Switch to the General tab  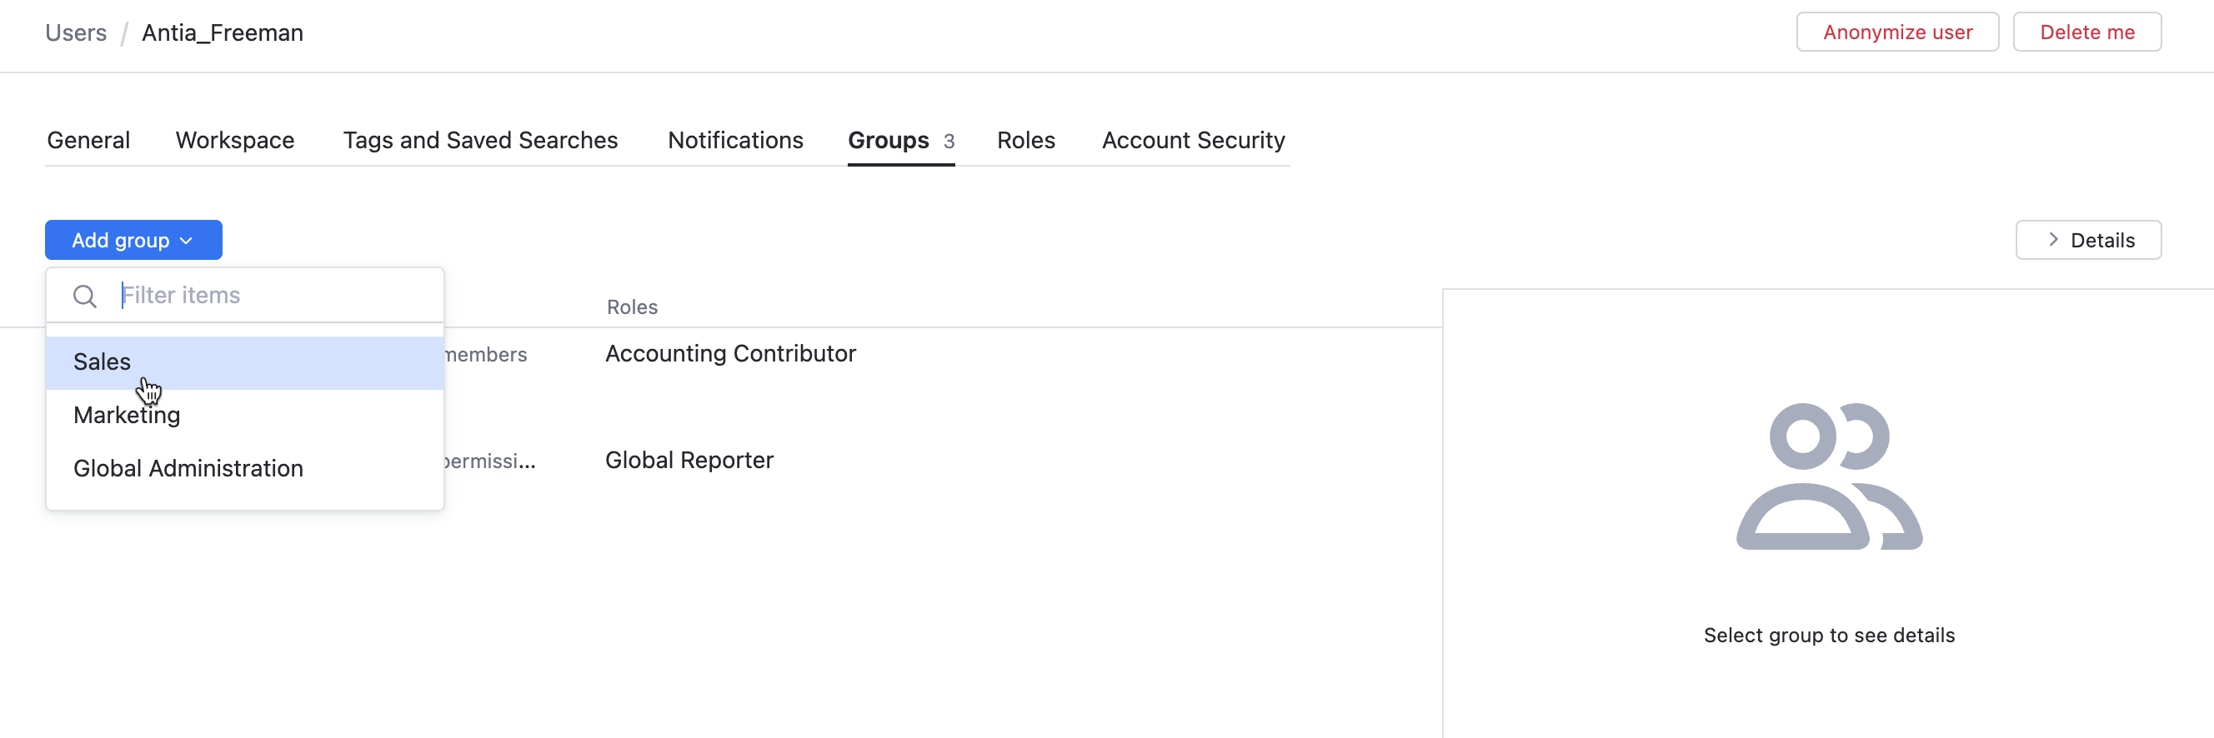88,140
